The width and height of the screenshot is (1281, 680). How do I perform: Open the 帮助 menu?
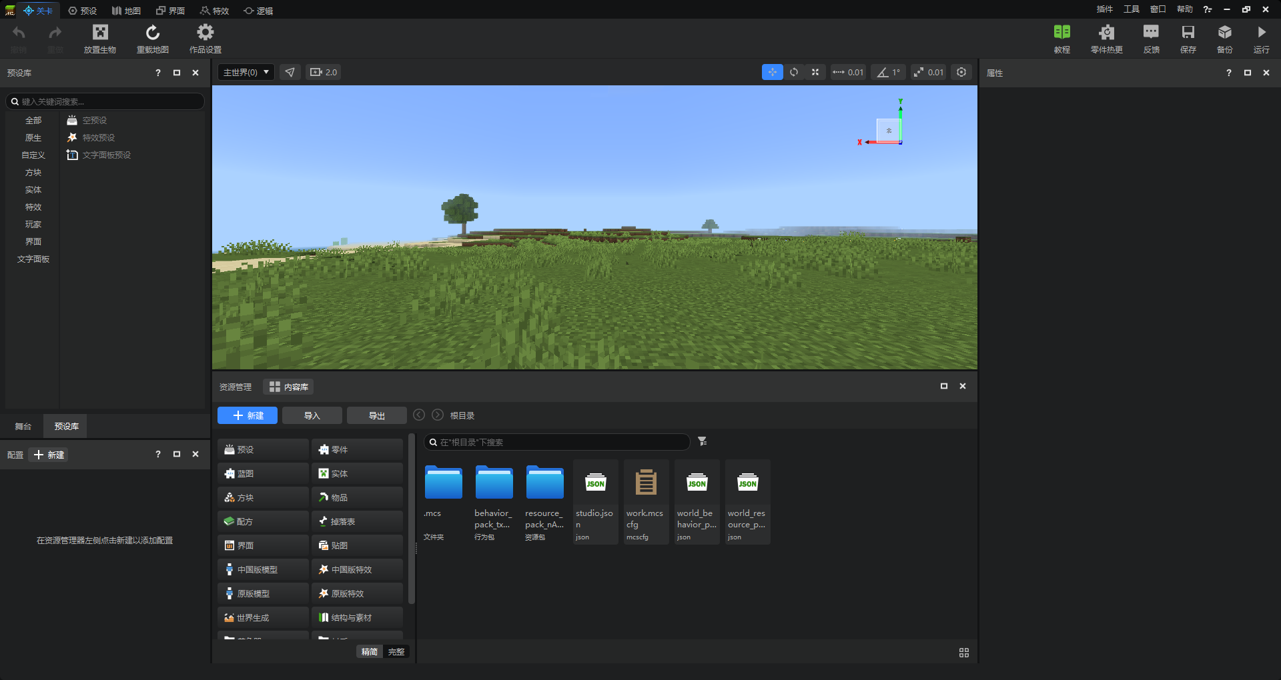(1185, 9)
